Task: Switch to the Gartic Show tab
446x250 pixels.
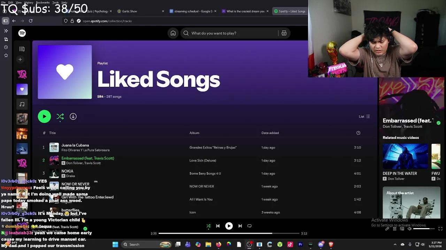Action: [x=140, y=11]
